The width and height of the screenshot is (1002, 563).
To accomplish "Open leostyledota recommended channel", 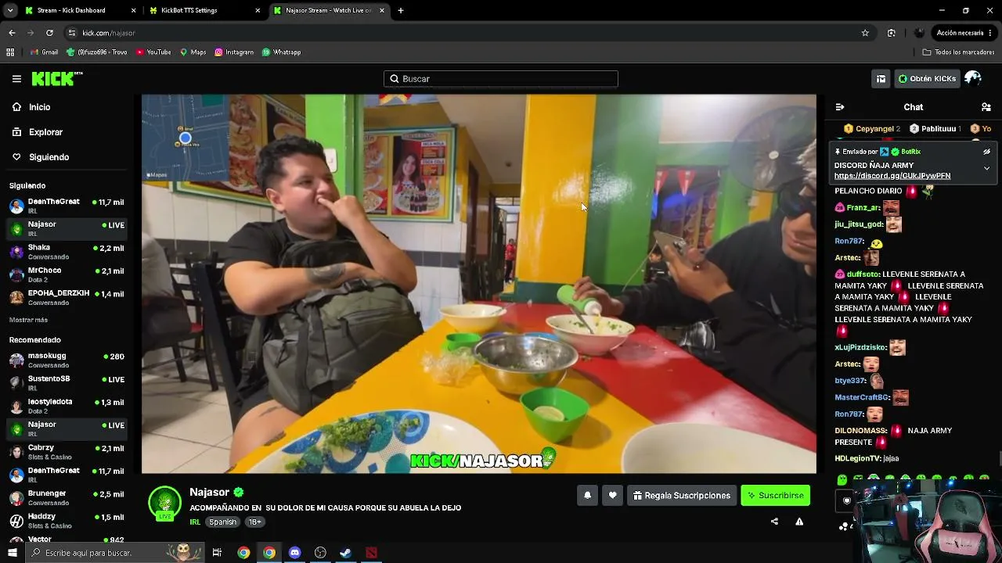I will (67, 406).
